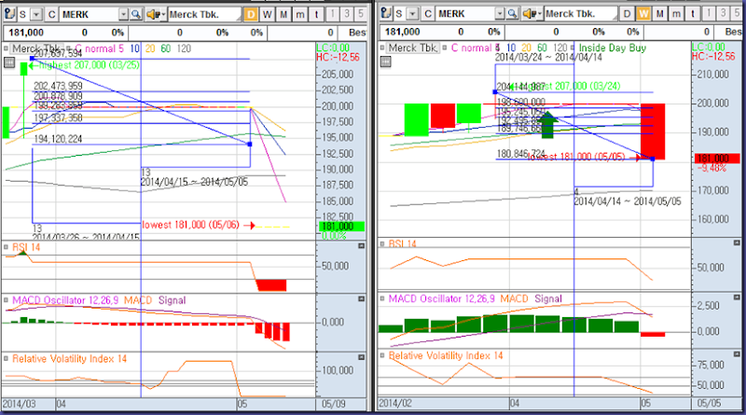Click the MERK symbol field in left chart
This screenshot has height=415, width=746.
89,15
